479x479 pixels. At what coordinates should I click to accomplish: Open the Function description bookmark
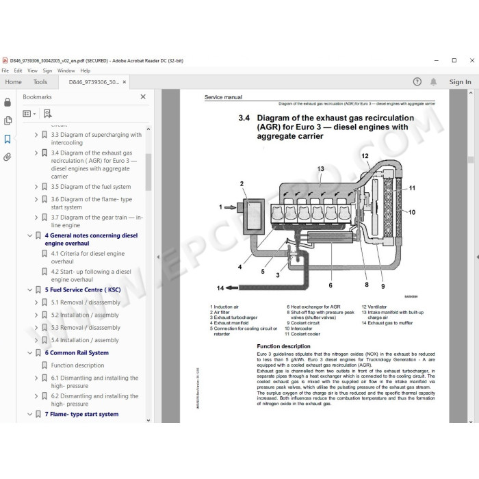tap(77, 365)
